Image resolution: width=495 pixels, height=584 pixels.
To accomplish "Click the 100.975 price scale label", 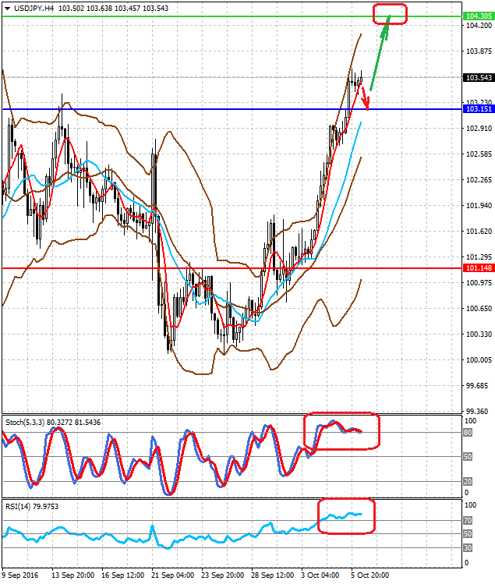I will tap(479, 282).
